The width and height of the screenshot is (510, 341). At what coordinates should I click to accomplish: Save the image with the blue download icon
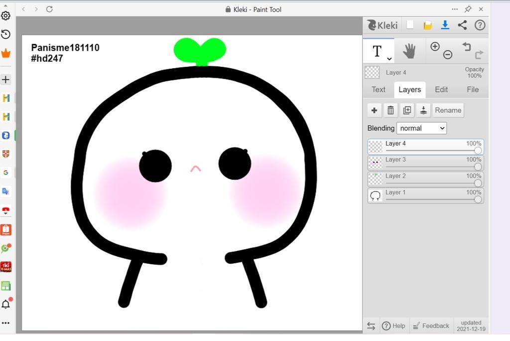[445, 25]
